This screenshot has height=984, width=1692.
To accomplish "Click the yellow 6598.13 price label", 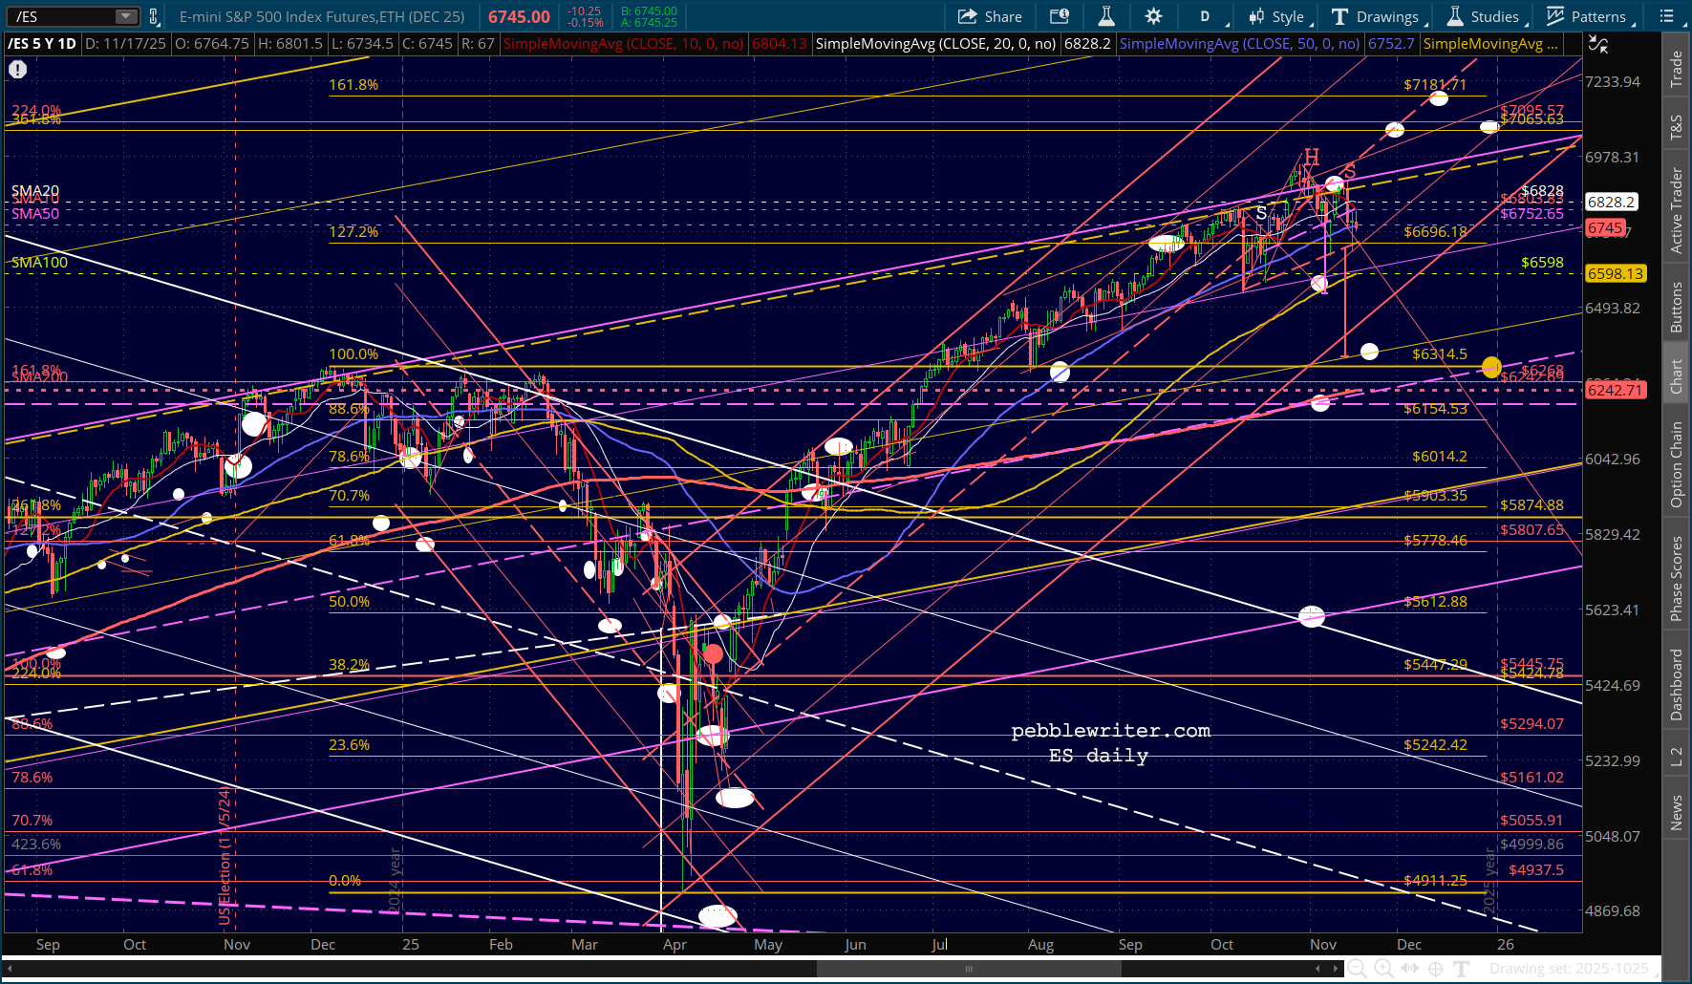I will pyautogui.click(x=1616, y=273).
